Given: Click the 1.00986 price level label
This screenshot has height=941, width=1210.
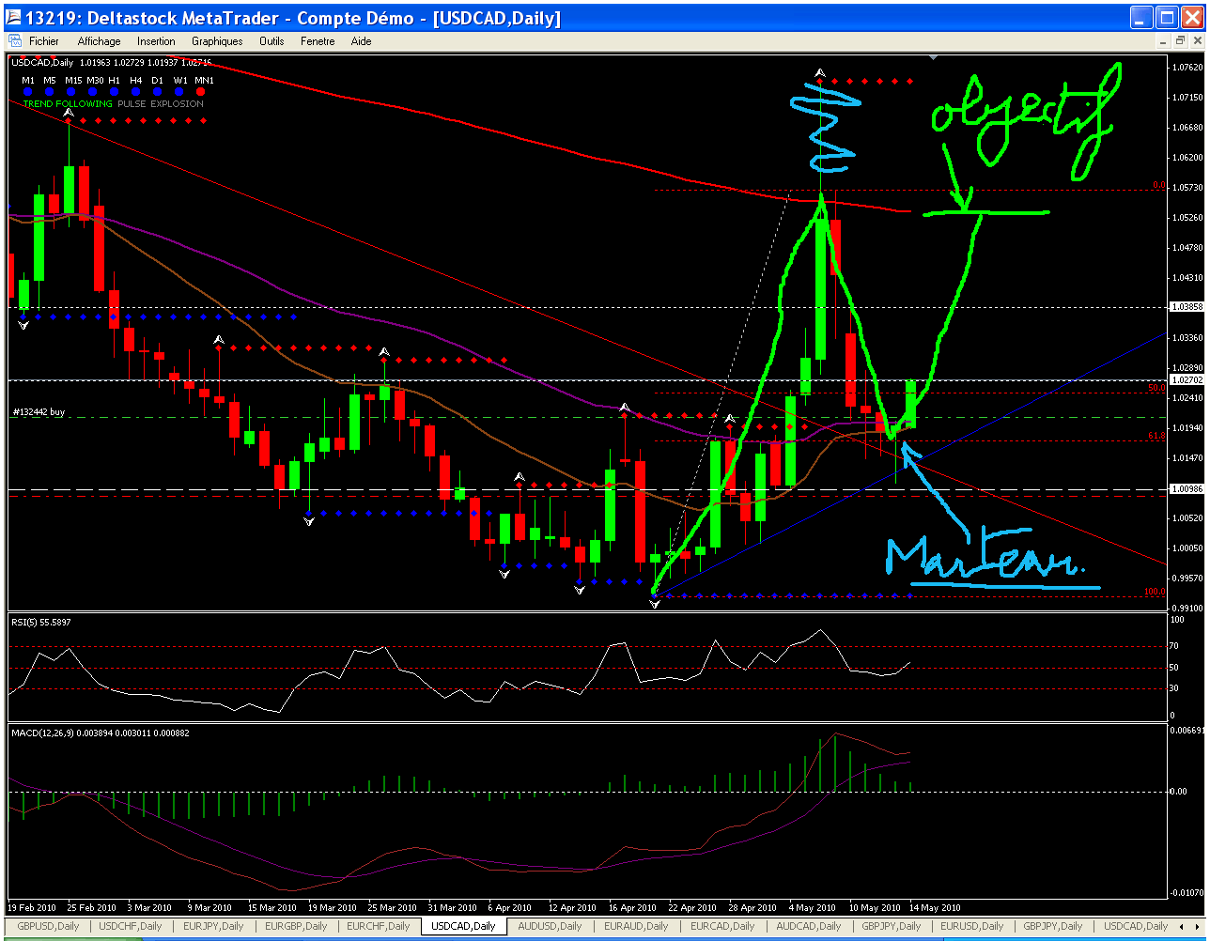Looking at the screenshot, I should 1187,489.
